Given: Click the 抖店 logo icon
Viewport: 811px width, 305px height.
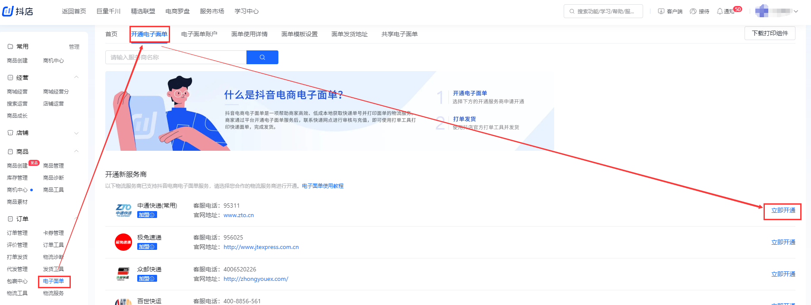Looking at the screenshot, I should click(8, 11).
